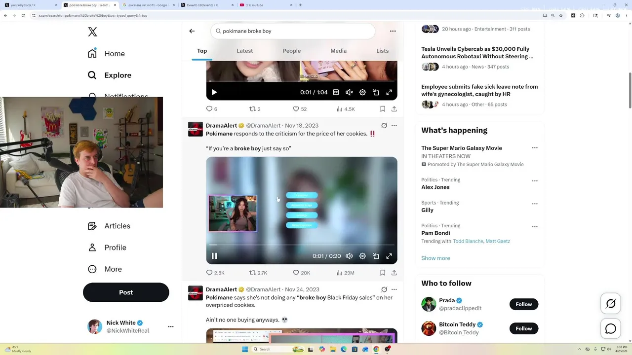
Task: Click the X logo in the sidebar
Action: [92, 32]
